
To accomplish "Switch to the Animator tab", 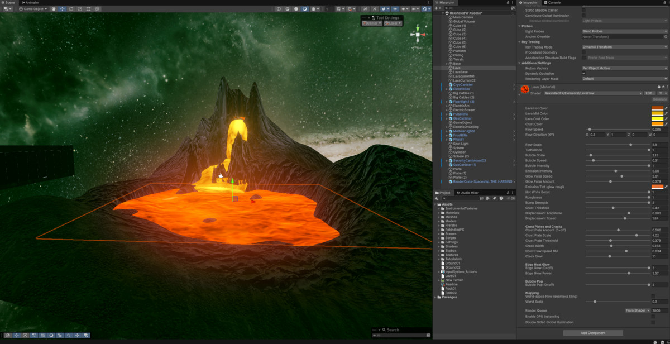I will click(30, 3).
